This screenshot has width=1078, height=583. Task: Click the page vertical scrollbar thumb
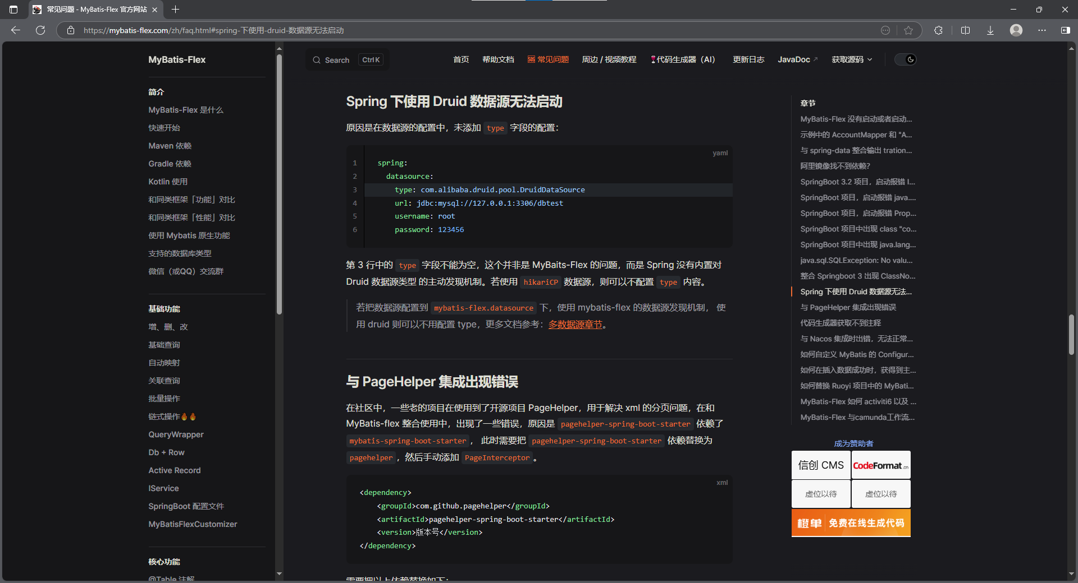[x=1071, y=335]
